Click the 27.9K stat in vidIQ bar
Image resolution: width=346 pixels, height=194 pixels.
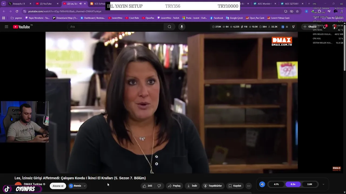click(217, 27)
